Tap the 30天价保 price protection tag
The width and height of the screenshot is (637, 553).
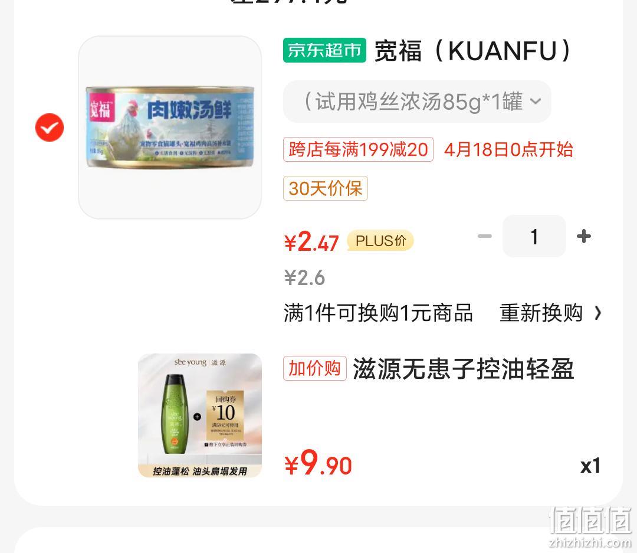pos(326,188)
